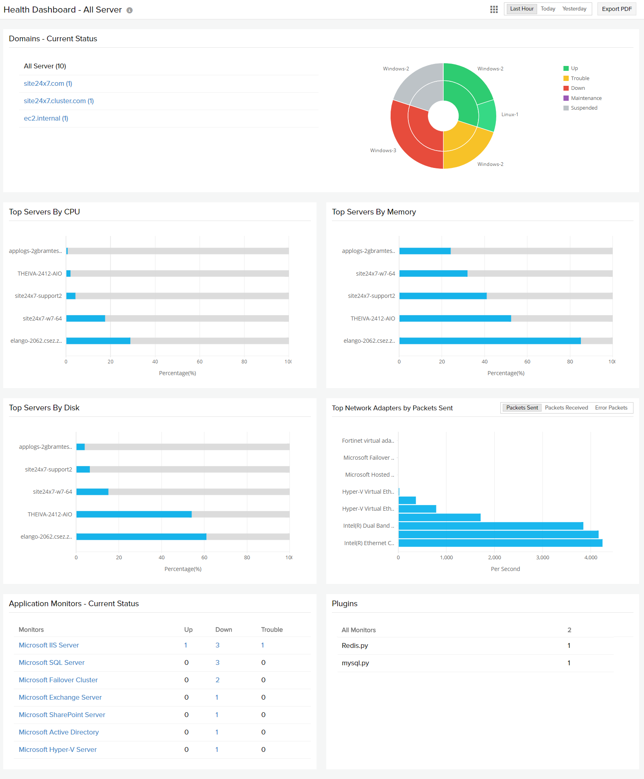Screen dimensions: 644x779
Task: Open Microsoft Exchange Server monitor
Action: [x=60, y=697]
